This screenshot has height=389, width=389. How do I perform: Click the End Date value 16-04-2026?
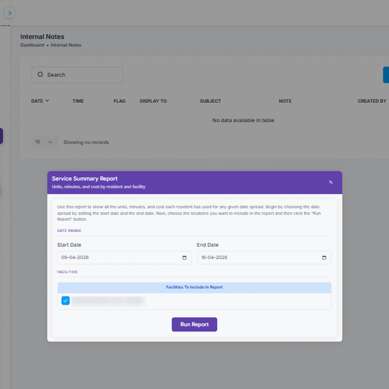[x=214, y=258]
